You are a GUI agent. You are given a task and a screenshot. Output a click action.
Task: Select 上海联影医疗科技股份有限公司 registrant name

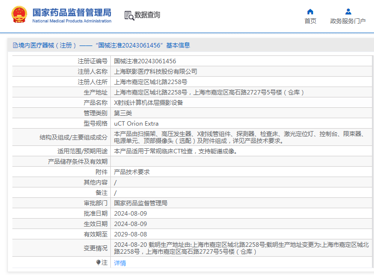[155, 72]
